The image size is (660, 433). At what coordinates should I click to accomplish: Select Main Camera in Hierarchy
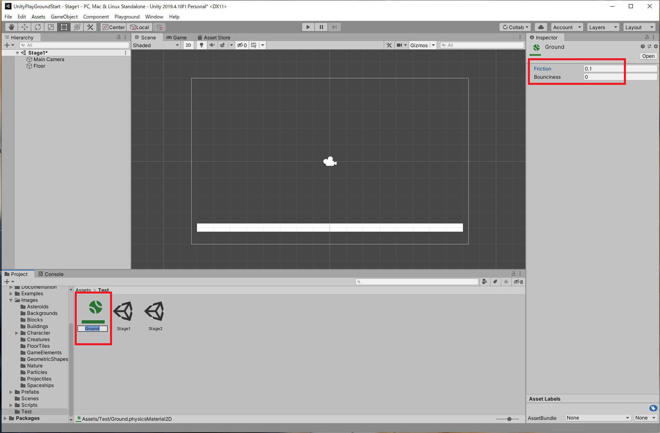click(x=49, y=59)
